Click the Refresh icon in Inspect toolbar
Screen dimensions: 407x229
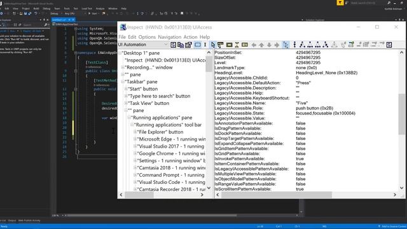173,45
